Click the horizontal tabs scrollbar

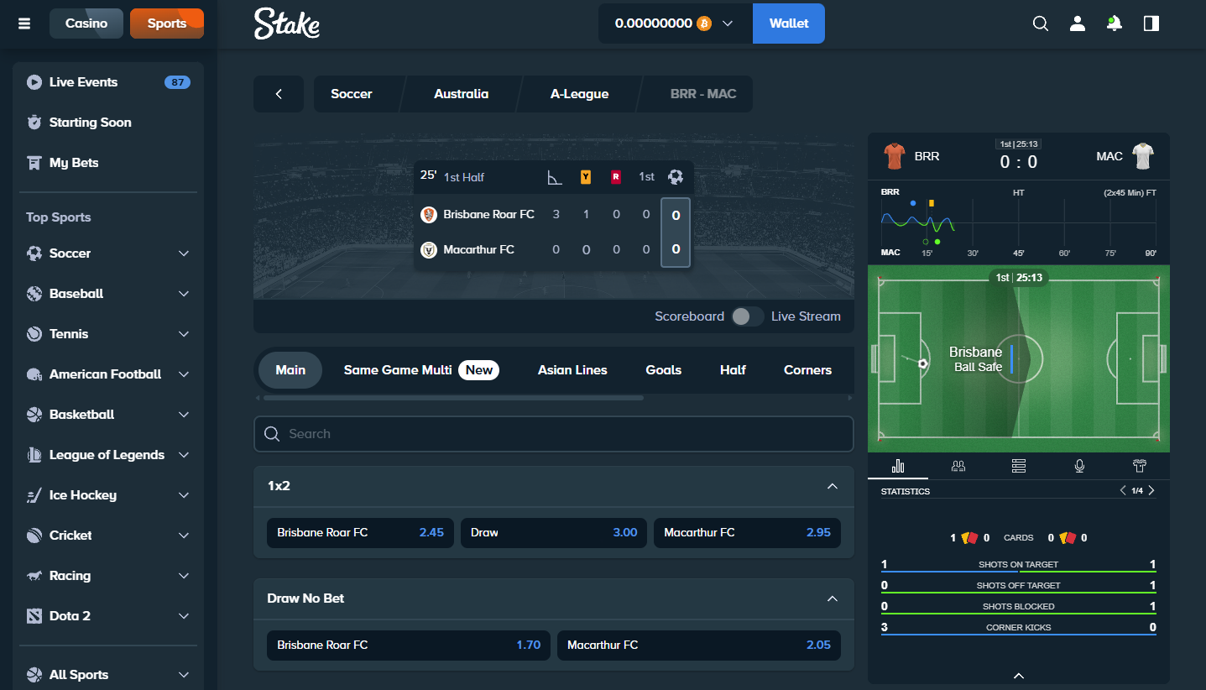click(453, 398)
